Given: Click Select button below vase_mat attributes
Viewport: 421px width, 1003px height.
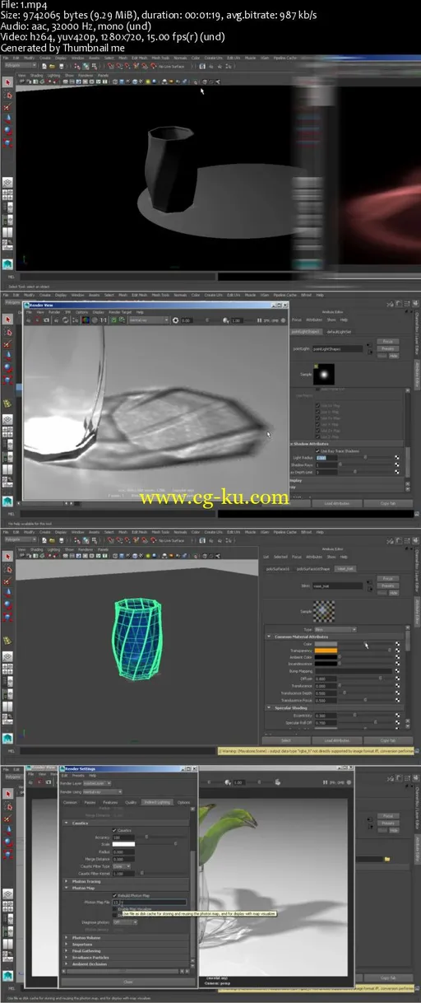Looking at the screenshot, I should tap(285, 740).
